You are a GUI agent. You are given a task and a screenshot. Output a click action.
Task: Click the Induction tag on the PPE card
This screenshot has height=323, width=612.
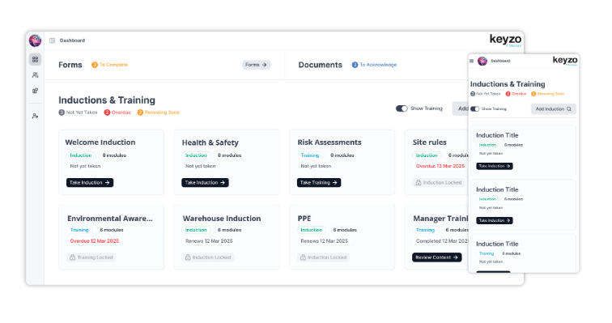pos(312,230)
